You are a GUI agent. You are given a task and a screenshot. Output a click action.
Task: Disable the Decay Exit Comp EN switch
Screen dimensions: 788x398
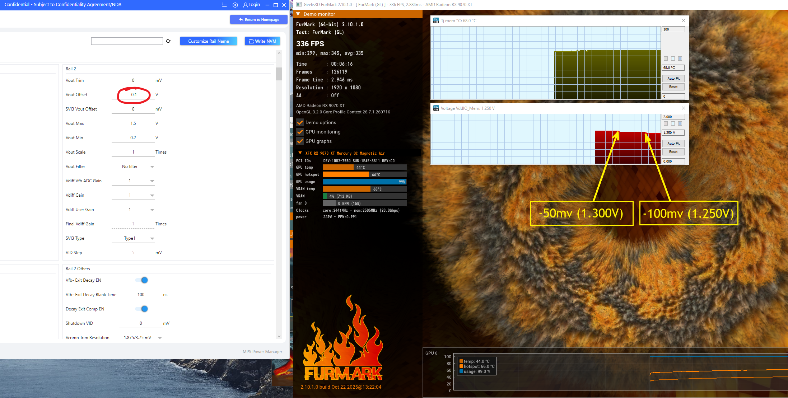(142, 309)
